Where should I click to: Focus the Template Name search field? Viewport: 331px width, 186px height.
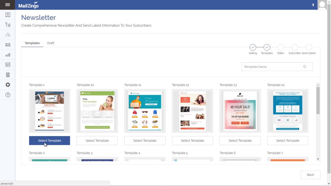277,67
